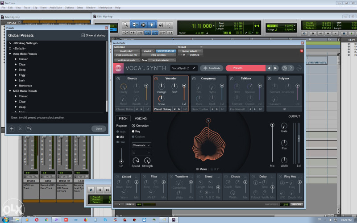Expand Lush preset folder
This screenshot has height=223, width=357.
pyautogui.click(x=16, y=80)
